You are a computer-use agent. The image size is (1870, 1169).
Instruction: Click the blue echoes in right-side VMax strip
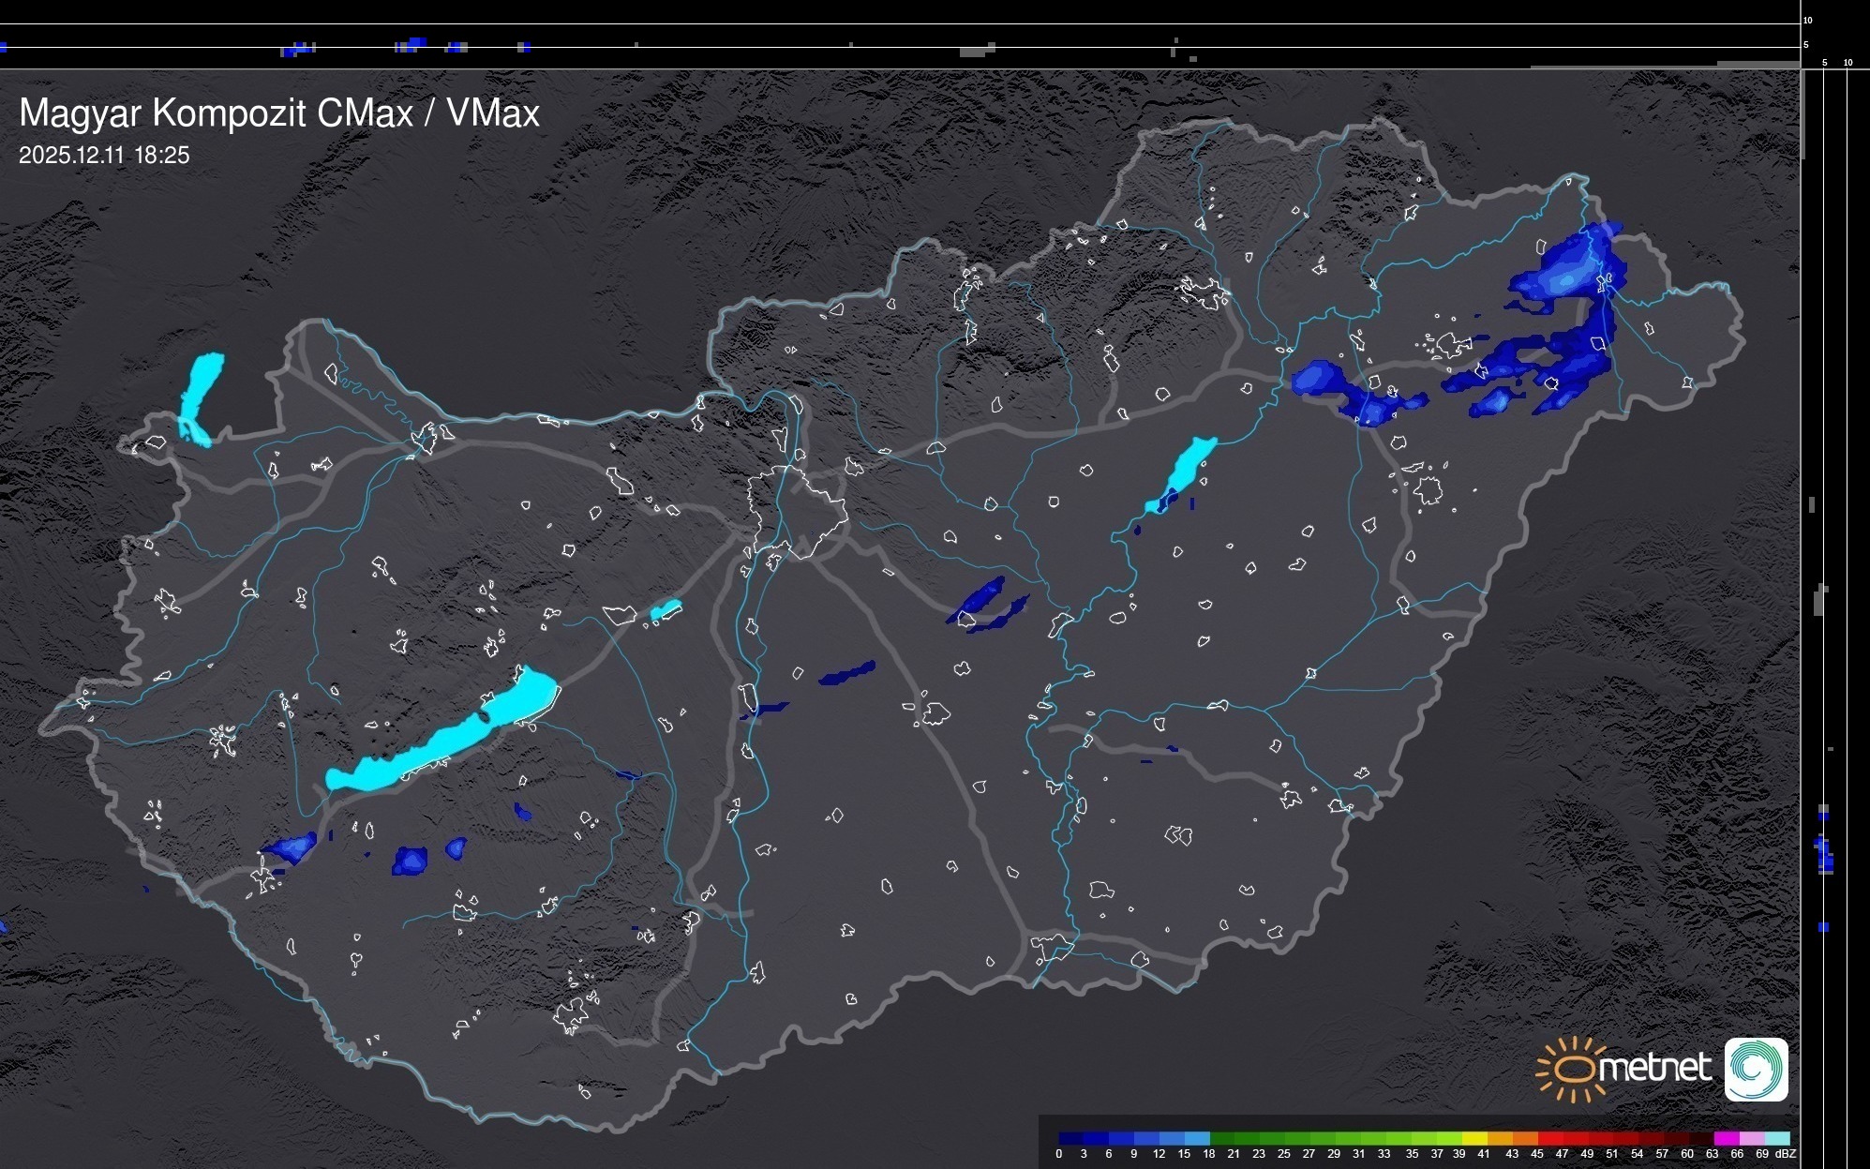[x=1824, y=854]
